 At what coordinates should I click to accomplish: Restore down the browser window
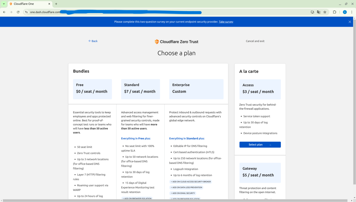[346, 4]
